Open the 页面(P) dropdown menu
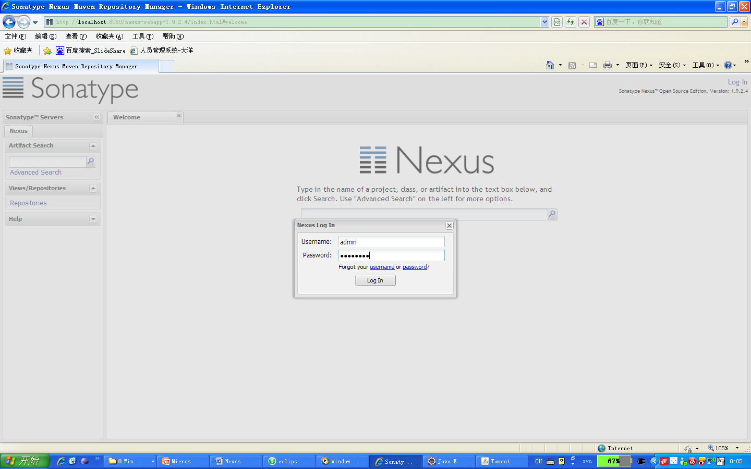 point(639,65)
